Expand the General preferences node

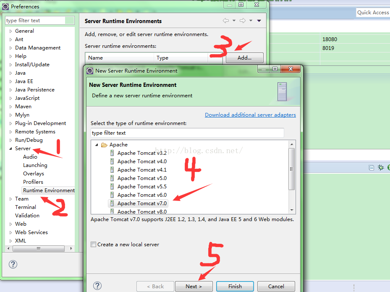point(10,31)
